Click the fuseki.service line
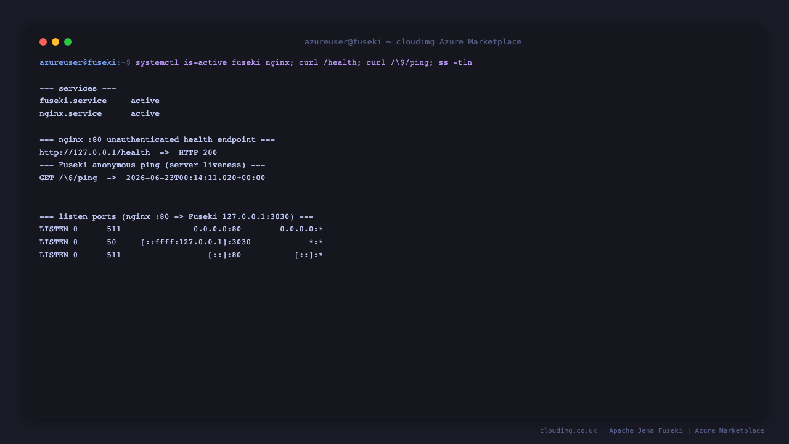This screenshot has width=789, height=444. pyautogui.click(x=100, y=101)
